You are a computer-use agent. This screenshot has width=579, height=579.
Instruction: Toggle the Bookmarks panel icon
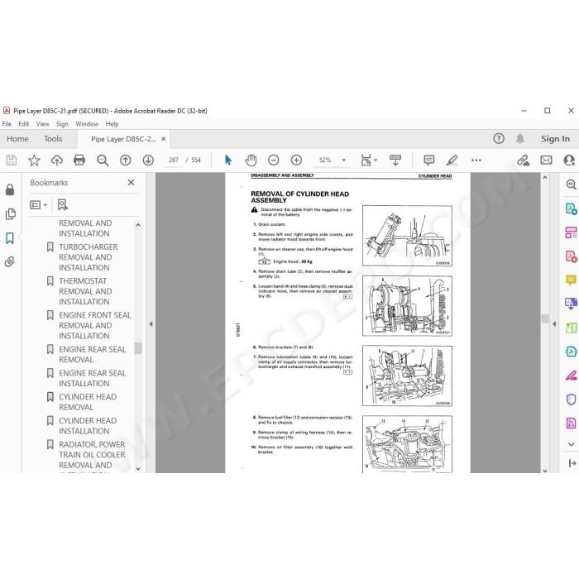pos(10,238)
